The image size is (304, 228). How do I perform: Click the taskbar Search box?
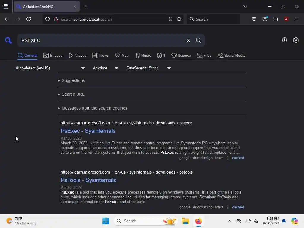[x=146, y=221]
